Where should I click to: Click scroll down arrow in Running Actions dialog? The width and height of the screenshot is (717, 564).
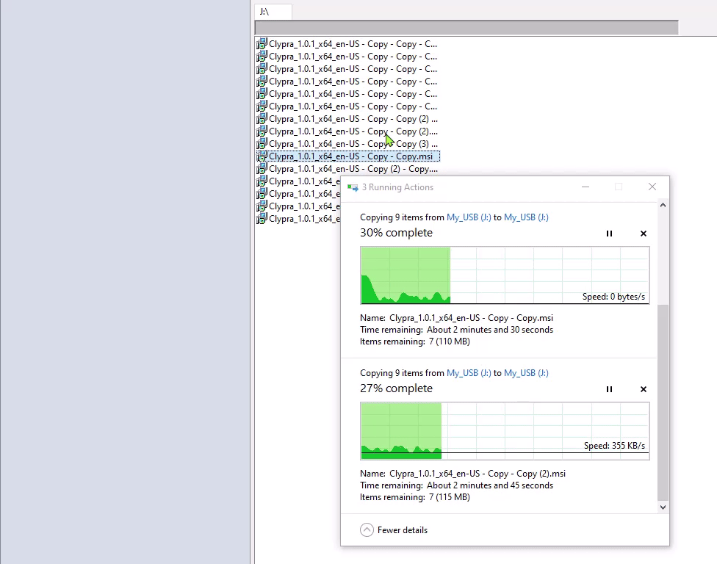(663, 507)
